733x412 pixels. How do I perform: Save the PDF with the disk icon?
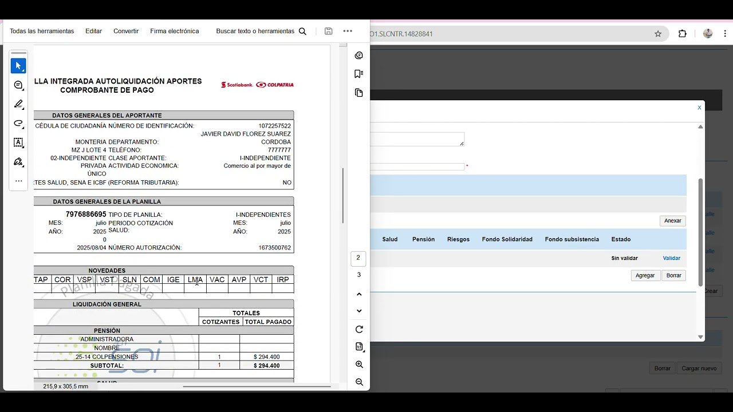pyautogui.click(x=328, y=31)
